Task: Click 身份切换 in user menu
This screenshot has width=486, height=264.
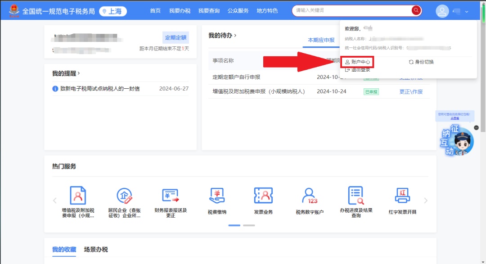Action: click(421, 62)
